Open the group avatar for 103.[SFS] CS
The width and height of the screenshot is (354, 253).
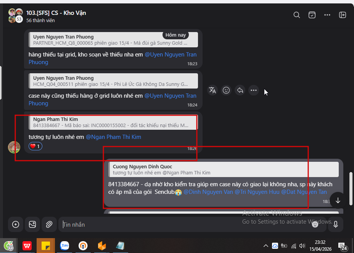tap(16, 16)
